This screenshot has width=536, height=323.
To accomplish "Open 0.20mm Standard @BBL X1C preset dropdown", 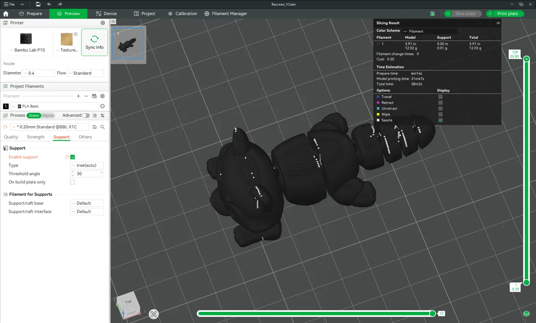I will [x=50, y=127].
